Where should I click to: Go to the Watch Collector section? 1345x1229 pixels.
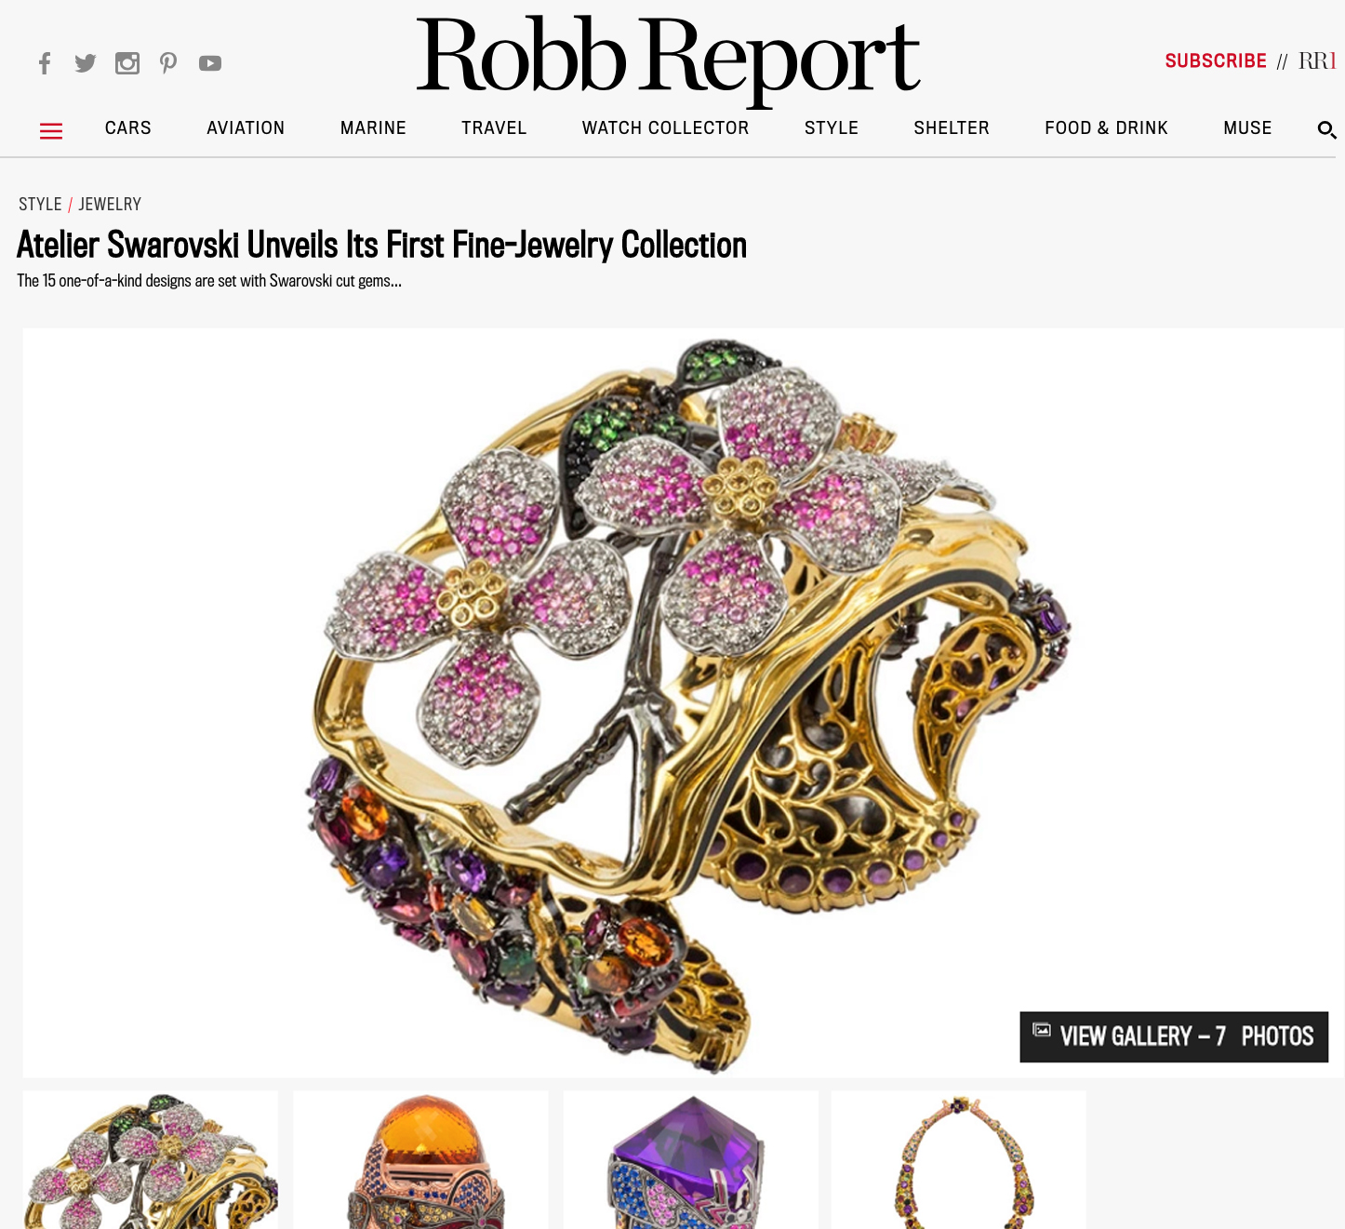coord(666,128)
